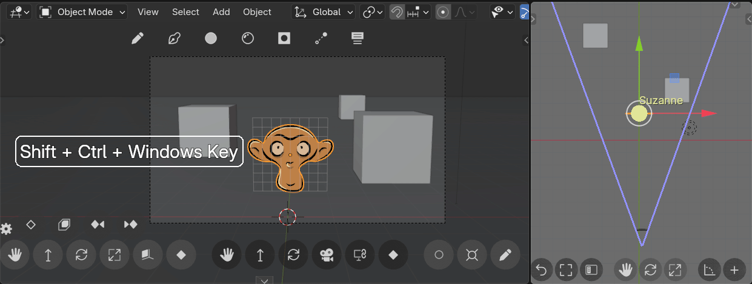
Task: Click the scale expand-arrows button in left group
Action: point(115,255)
